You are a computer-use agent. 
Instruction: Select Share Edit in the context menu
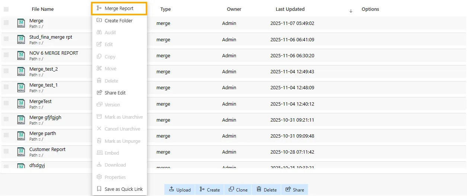pos(115,93)
